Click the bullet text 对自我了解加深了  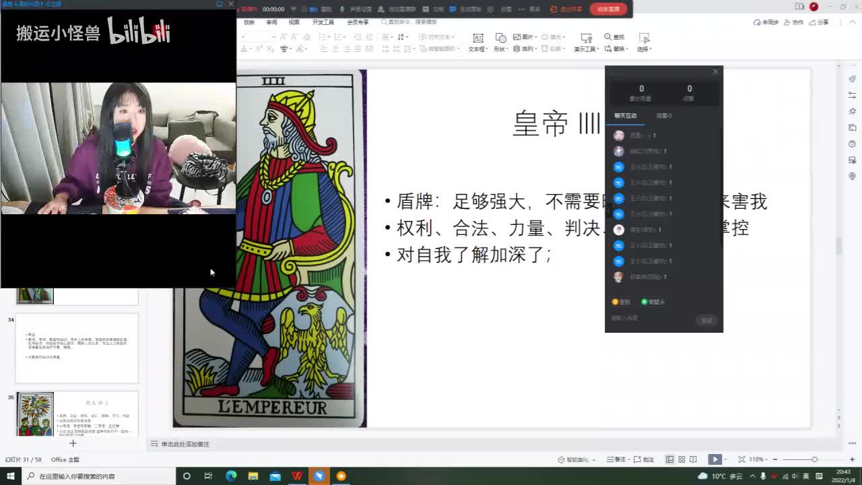point(474,255)
